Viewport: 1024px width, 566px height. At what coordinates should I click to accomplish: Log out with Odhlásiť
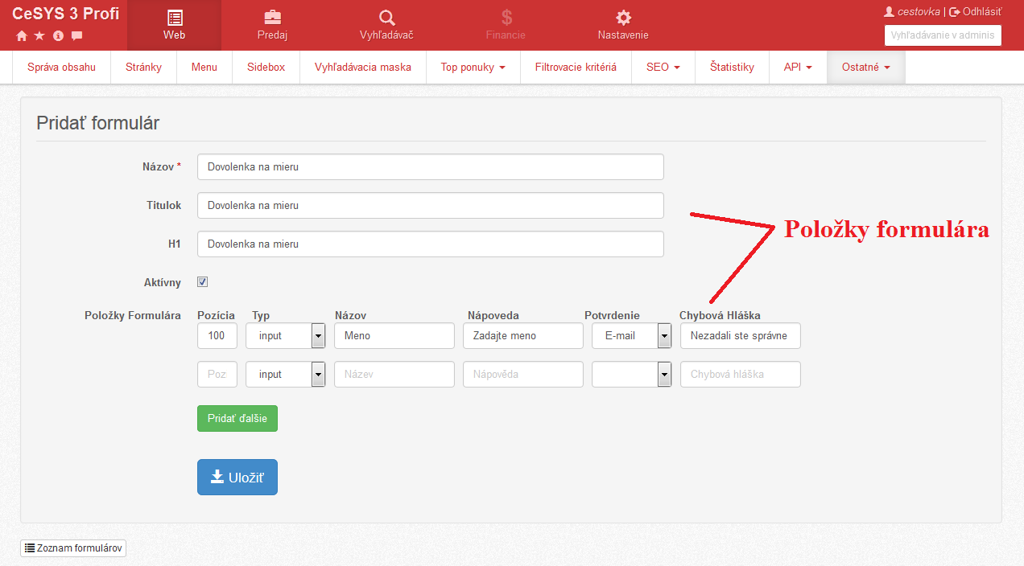point(976,12)
